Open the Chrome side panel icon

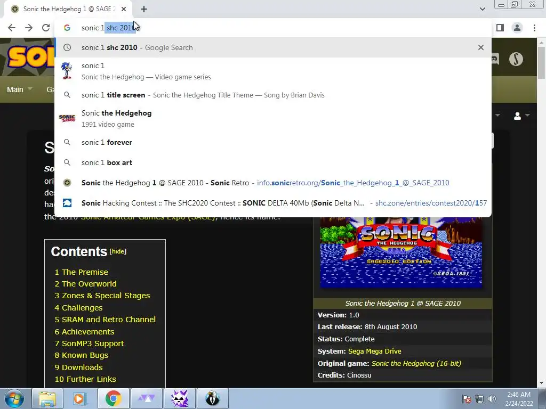coord(500,28)
